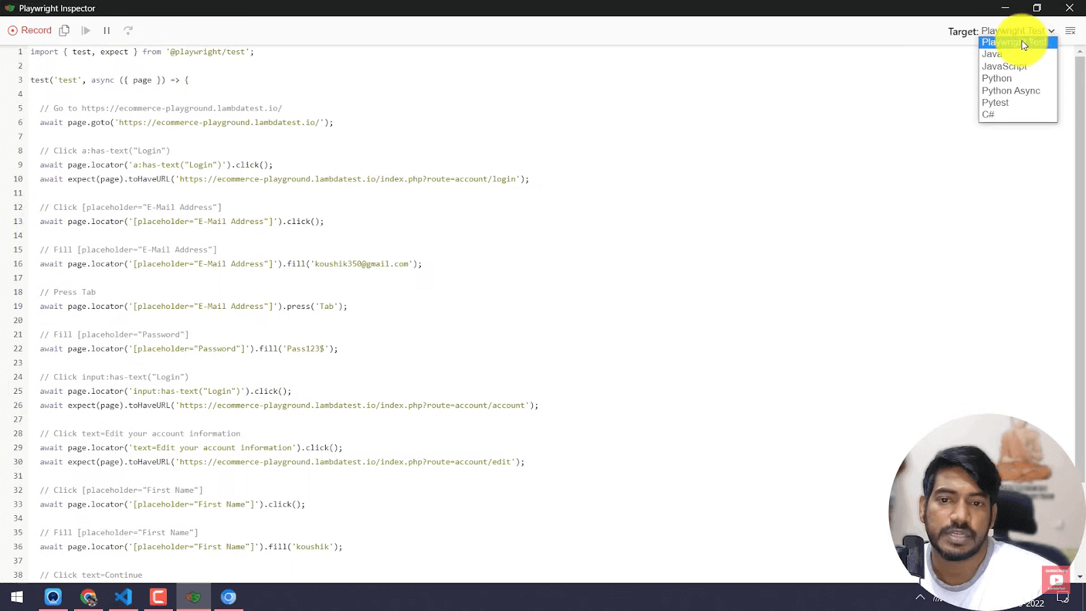Open the Camtasia recorder taskbar icon

158,597
